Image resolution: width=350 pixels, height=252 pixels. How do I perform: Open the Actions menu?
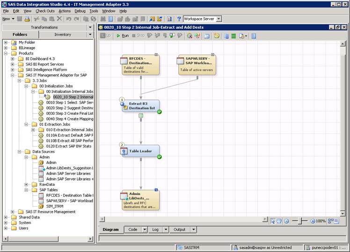(x=65, y=11)
